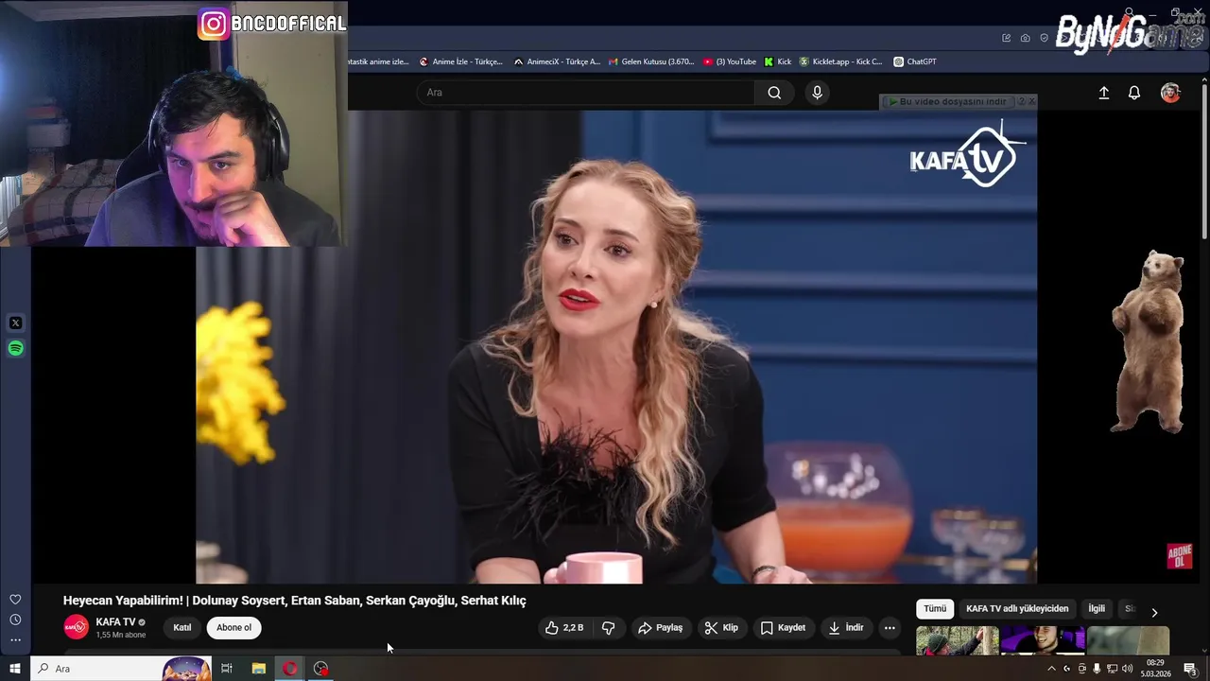
Task: Dislike the video with thumbs-down
Action: [608, 628]
